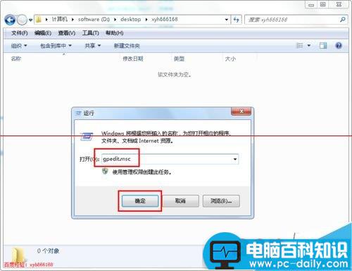Viewport: 352px width, 271px height.
Task: Open the 共享 dropdown
Action: pyautogui.click(x=92, y=46)
